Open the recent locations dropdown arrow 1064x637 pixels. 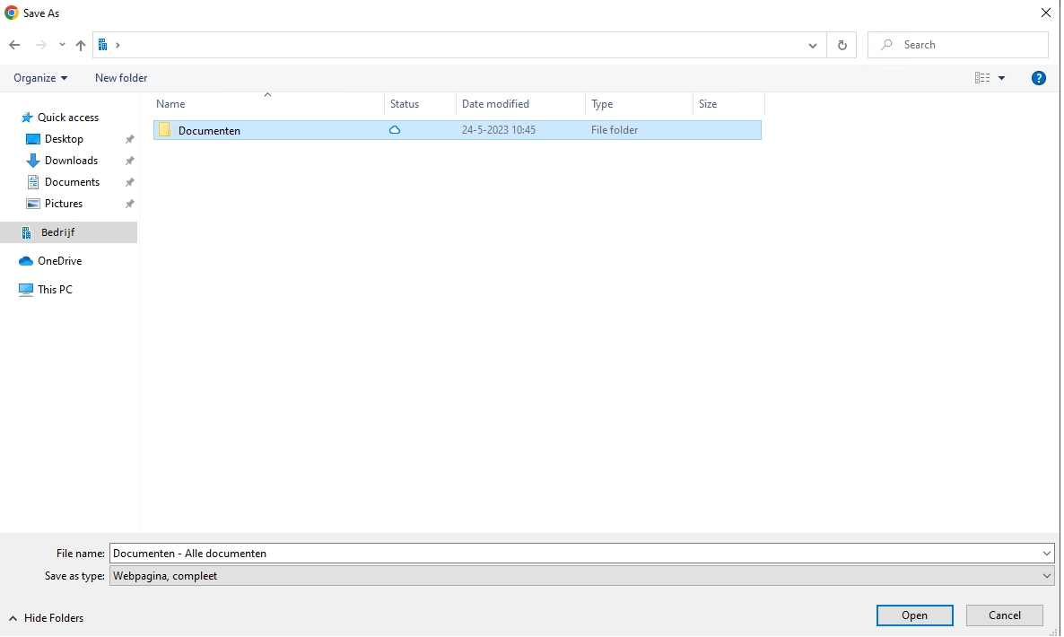(62, 45)
